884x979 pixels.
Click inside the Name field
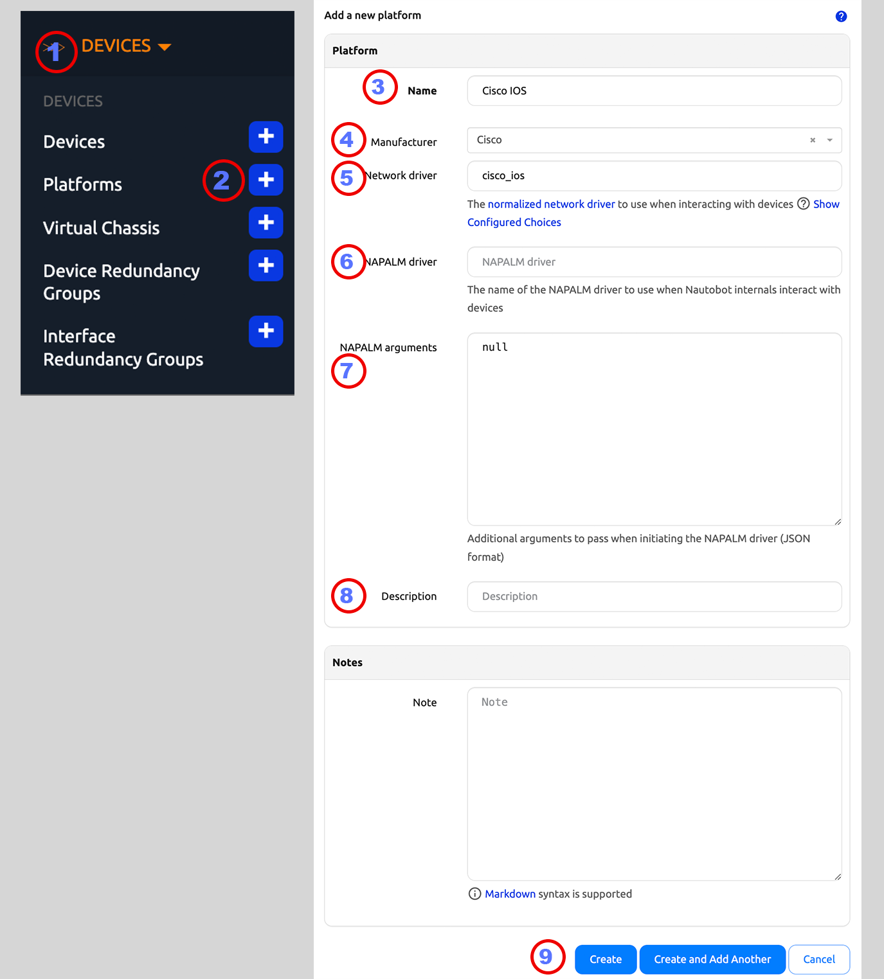click(x=654, y=91)
